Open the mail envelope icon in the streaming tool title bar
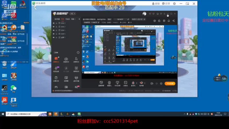Image resolution: width=229 pixels, height=129 pixels. point(150,13)
